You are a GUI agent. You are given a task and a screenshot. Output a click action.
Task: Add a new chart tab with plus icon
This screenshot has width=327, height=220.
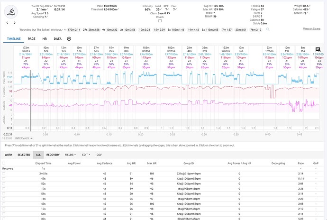[69, 39]
